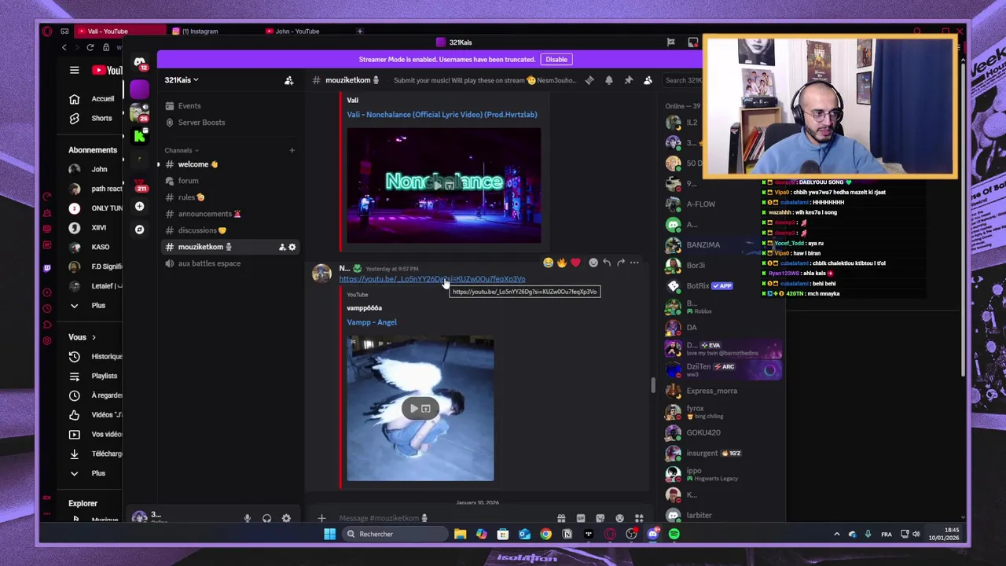Show hidden system tray icons chevron
This screenshot has width=1006, height=566.
[836, 534]
